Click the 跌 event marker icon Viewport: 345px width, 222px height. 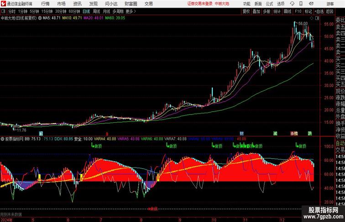pos(310,133)
